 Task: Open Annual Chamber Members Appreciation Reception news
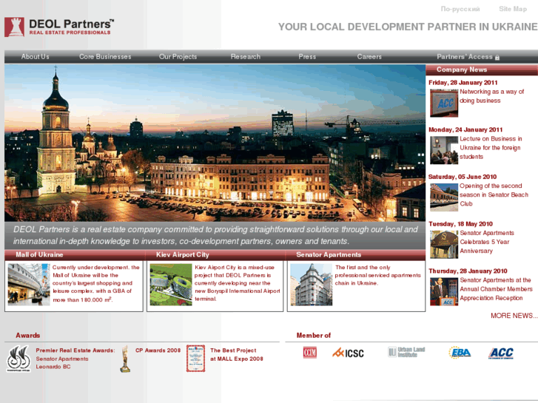tap(496, 289)
